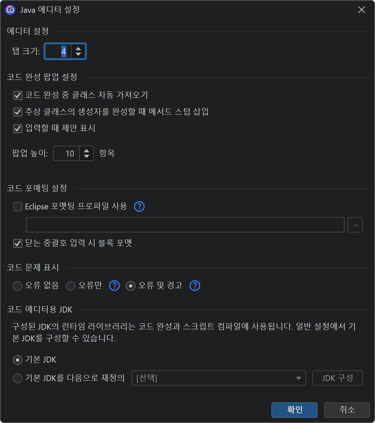Select the 오류 없음 radio button
Viewport: 375px width, 423px height.
pos(18,286)
